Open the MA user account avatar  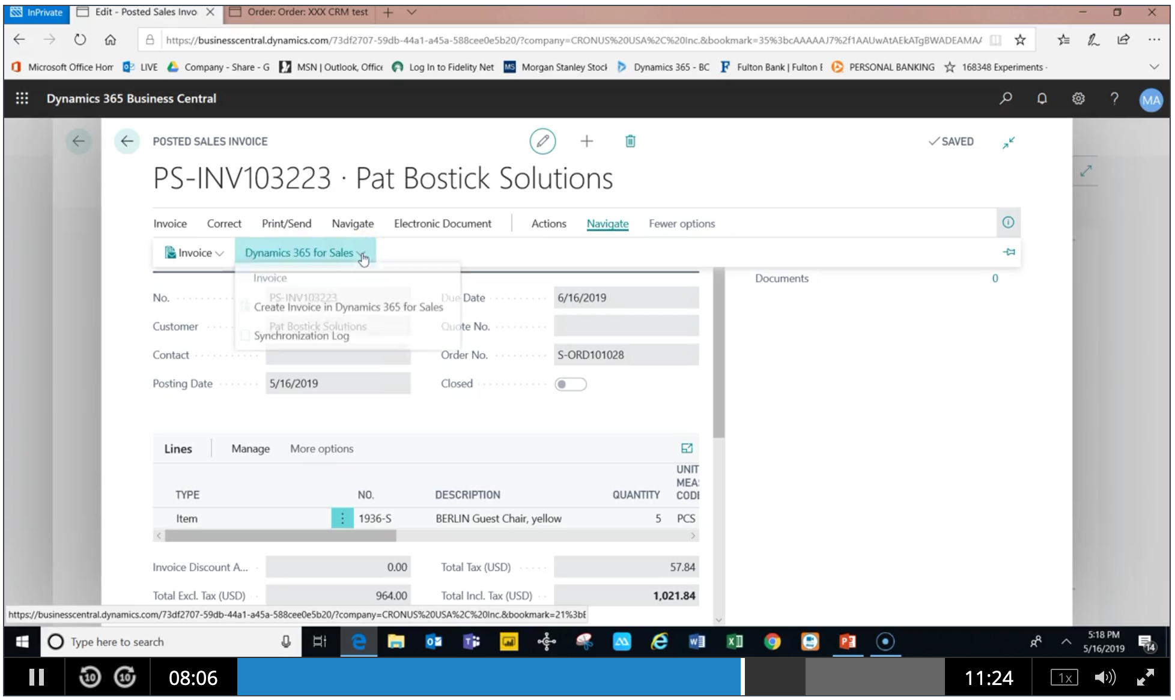[1151, 100]
